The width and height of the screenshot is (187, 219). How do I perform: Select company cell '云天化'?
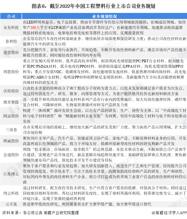click(11, 204)
